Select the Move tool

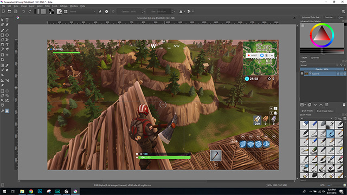tap(7, 55)
